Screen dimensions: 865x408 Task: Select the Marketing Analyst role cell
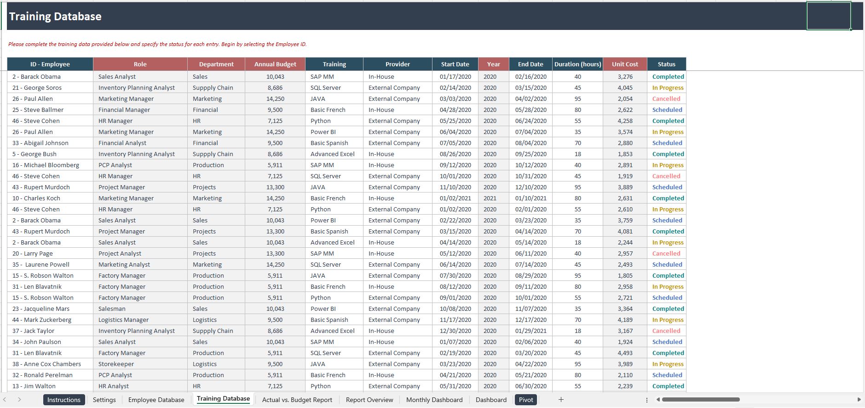[140, 264]
